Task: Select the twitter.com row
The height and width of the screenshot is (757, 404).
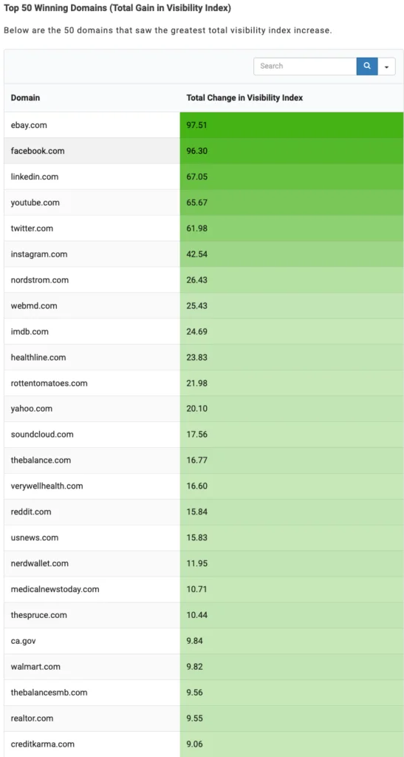Action: point(203,228)
